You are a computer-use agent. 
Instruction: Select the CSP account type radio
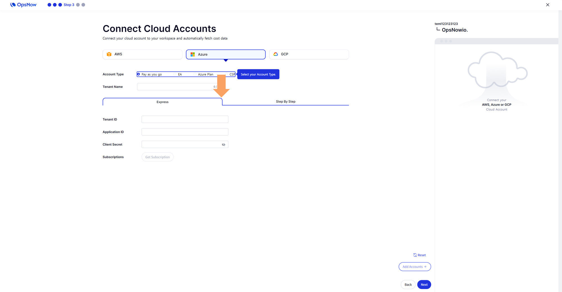click(x=227, y=74)
